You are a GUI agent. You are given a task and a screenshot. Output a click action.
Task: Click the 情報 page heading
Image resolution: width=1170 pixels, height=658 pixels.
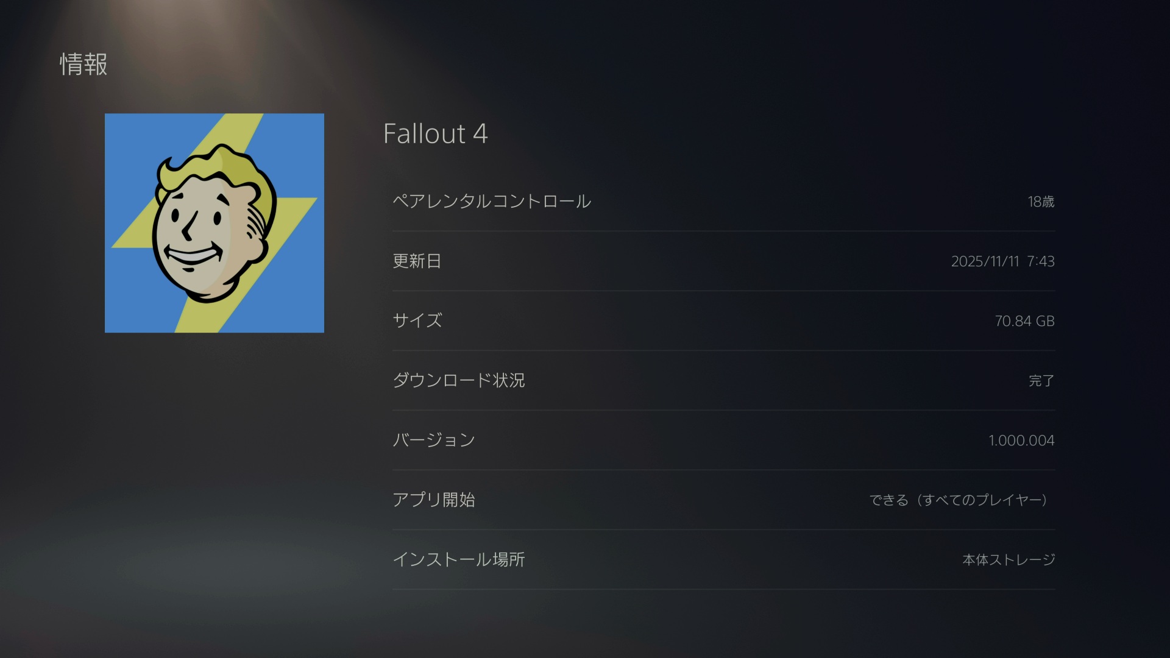click(x=83, y=65)
